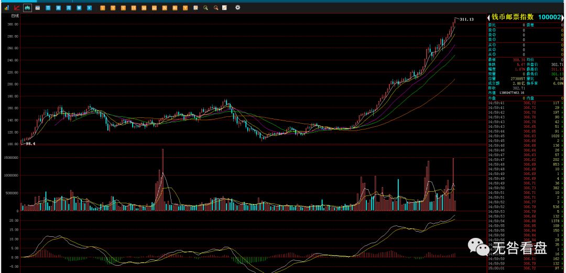Select the 60-minute orange period icon
Image resolution: width=566 pixels, height=273 pixels.
tap(155, 7)
